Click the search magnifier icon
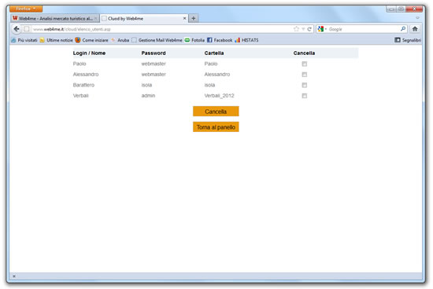The image size is (433, 289). [x=403, y=28]
